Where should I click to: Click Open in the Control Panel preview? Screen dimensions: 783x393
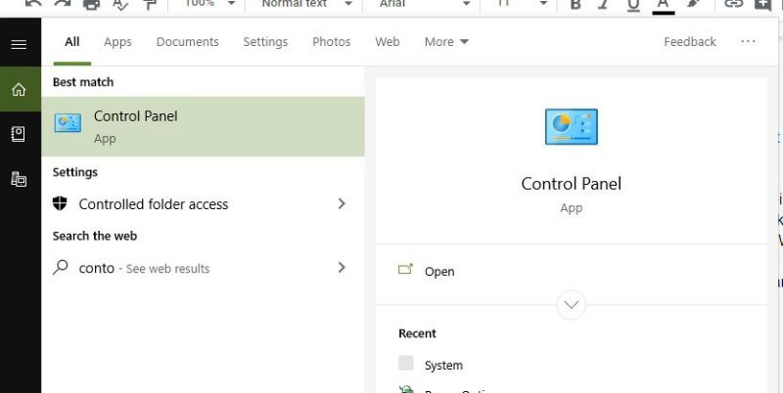[x=439, y=272]
